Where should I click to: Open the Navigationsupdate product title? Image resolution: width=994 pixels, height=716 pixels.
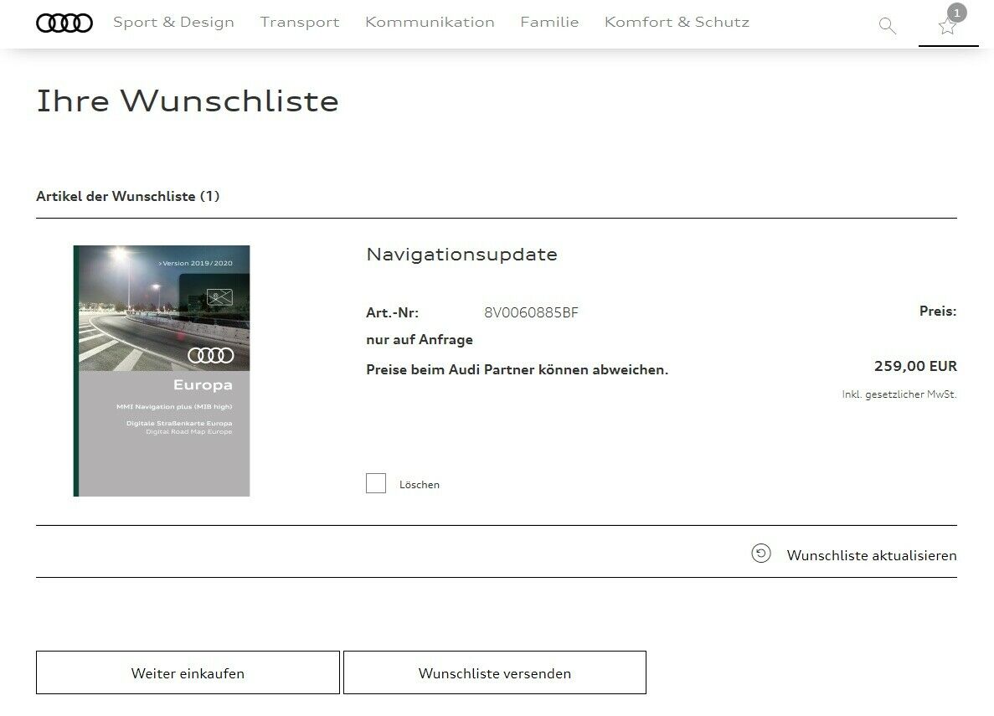pyautogui.click(x=462, y=255)
